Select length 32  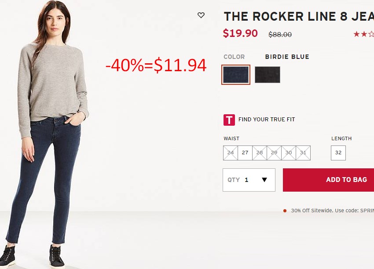pos(338,153)
